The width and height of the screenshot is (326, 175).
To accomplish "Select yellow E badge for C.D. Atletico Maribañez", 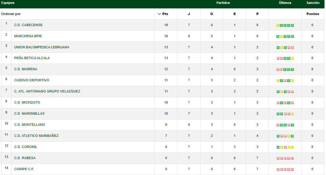I will click(289, 136).
